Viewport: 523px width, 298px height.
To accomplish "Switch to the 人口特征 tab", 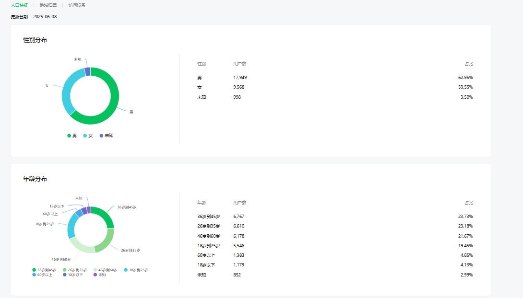I will point(19,5).
